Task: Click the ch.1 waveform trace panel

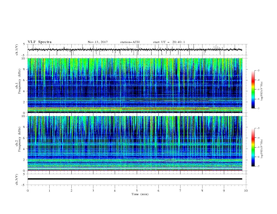Action: coord(137,50)
